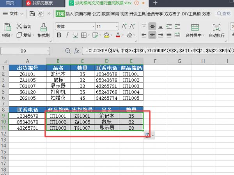Click the zoom magnifier icon beside formula bar
Viewport: 234px width, 175px height.
pos(67,51)
